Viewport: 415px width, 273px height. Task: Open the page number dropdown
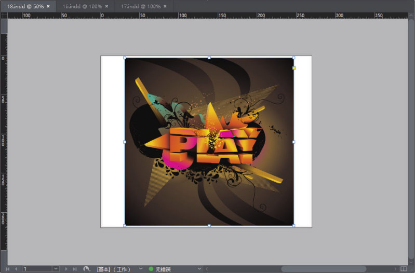(56, 269)
